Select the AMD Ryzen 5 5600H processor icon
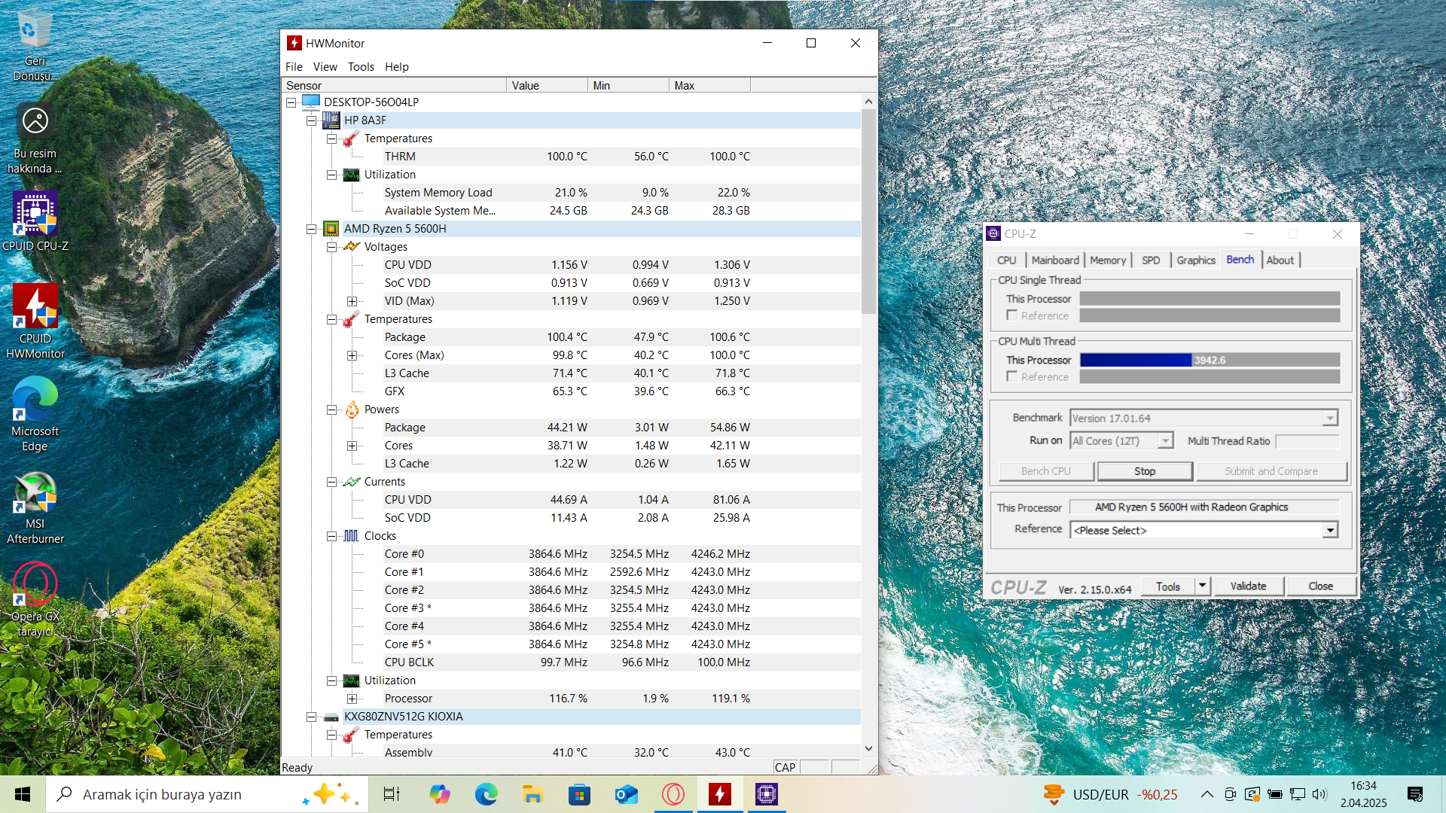This screenshot has height=813, width=1446. (x=331, y=229)
